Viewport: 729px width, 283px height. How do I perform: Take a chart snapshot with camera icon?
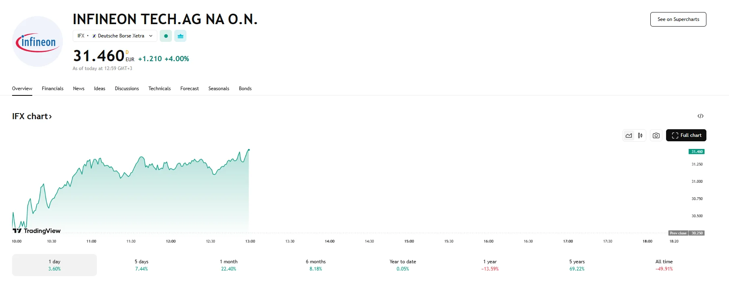click(656, 135)
